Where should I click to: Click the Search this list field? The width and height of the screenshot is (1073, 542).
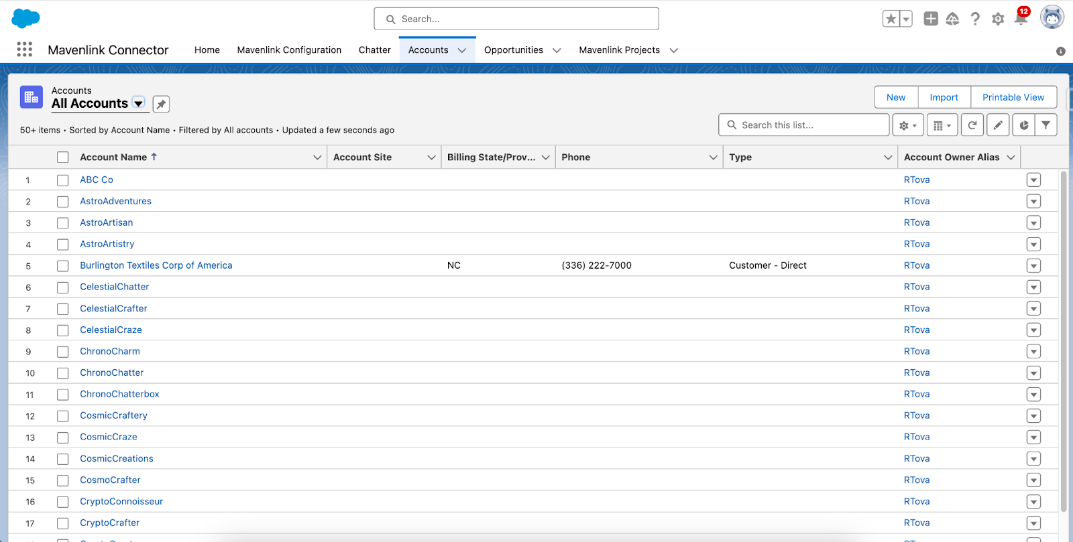(x=804, y=125)
